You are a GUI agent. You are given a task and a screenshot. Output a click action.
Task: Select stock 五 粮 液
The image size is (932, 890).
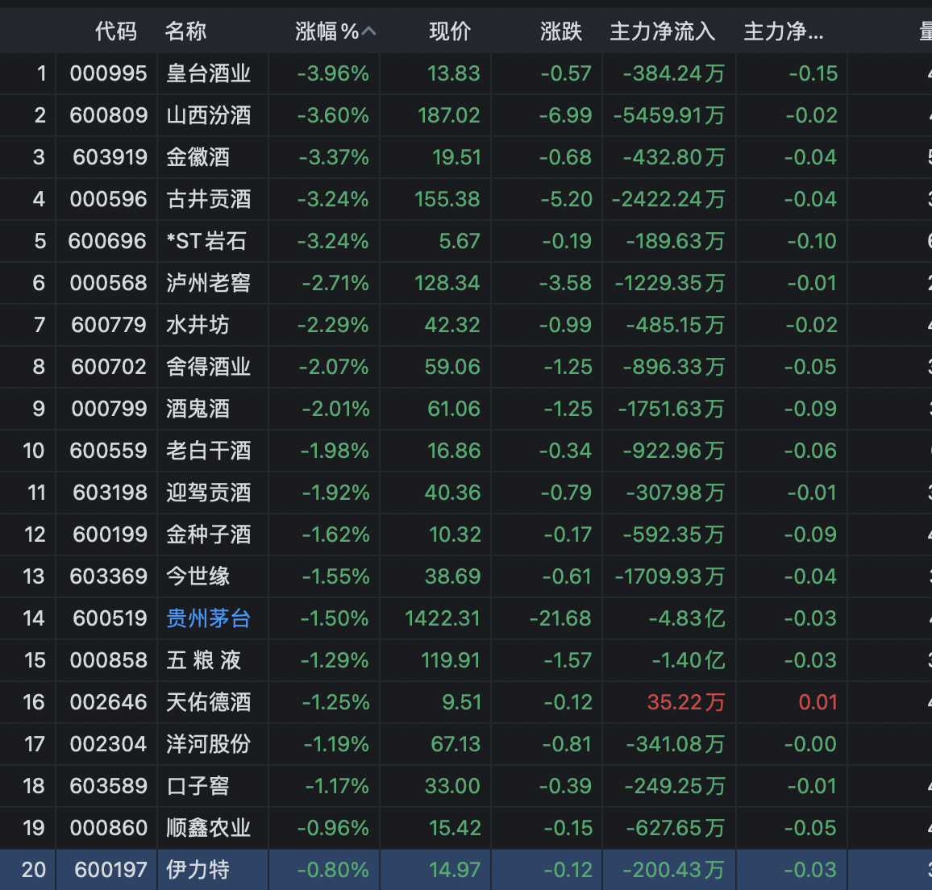coord(204,660)
